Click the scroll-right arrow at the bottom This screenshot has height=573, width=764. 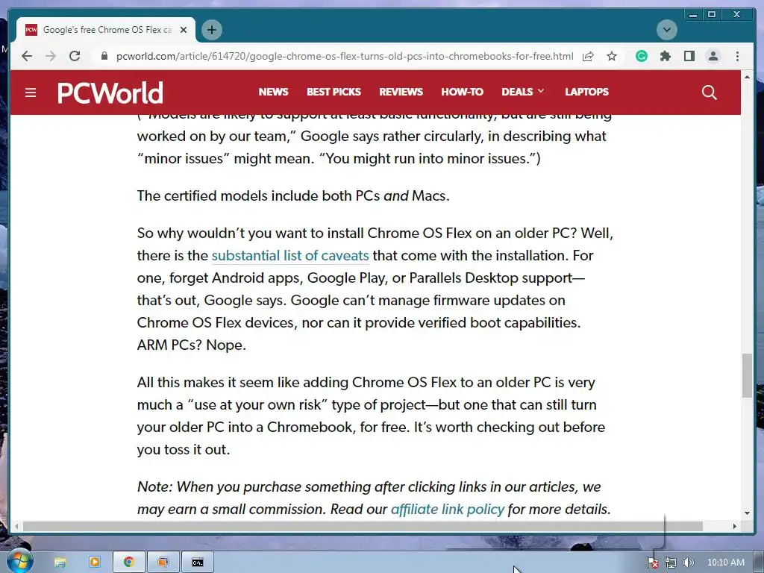(735, 526)
